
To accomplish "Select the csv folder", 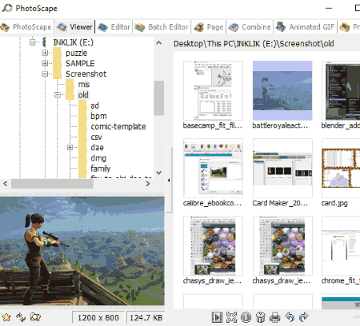I will point(96,137).
